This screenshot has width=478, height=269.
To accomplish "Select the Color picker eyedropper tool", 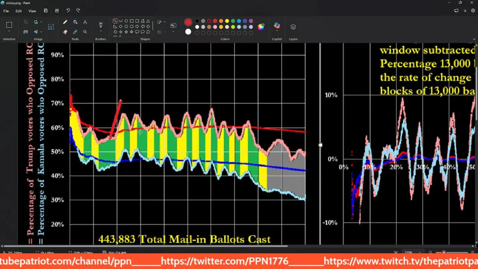I will [x=75, y=32].
